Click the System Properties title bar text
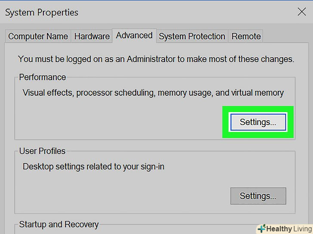This screenshot has width=313, height=234. [42, 12]
